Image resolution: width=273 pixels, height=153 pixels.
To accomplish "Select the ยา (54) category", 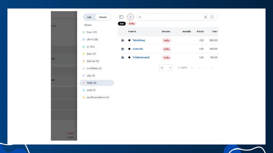I will point(97,47).
